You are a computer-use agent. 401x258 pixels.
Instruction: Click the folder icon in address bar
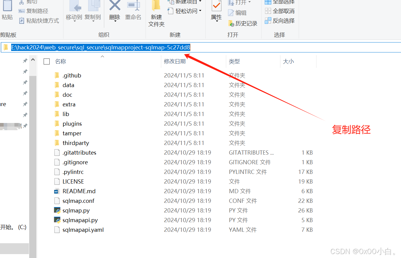coord(6,47)
